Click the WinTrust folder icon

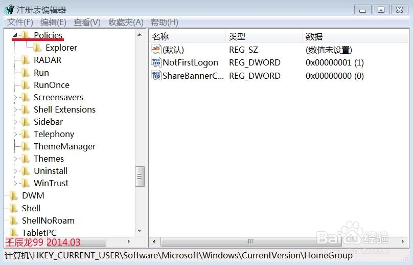[x=26, y=183]
